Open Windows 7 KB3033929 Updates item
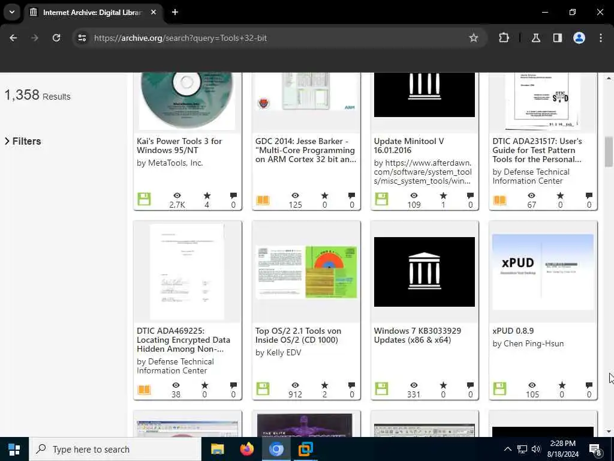The height and width of the screenshot is (461, 614). tap(417, 336)
